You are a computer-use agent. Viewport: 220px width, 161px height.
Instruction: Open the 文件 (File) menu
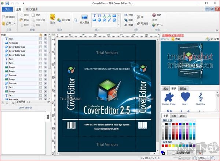pyautogui.click(x=8, y=8)
